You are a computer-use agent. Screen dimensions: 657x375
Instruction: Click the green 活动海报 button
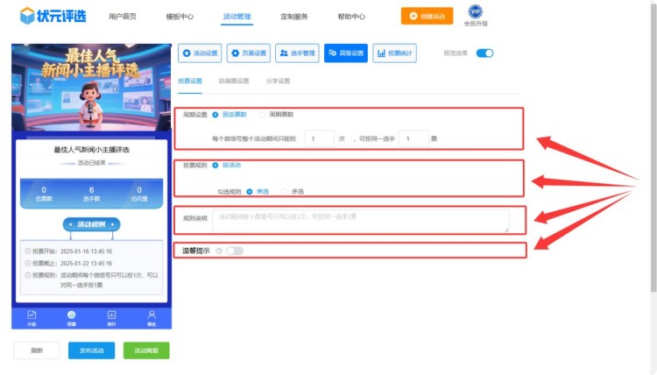[146, 350]
